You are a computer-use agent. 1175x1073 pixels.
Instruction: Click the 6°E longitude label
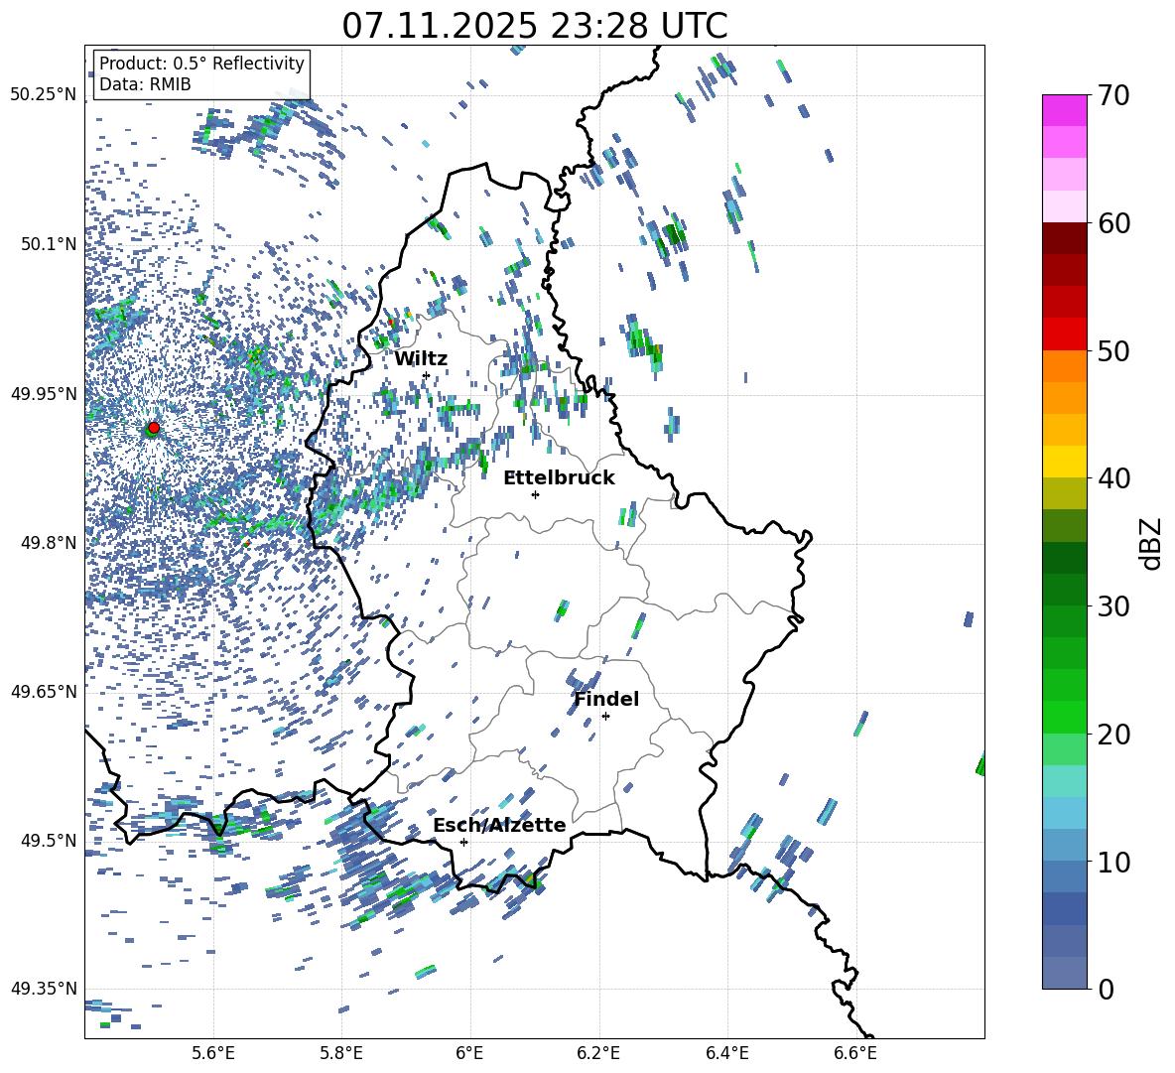click(469, 1053)
